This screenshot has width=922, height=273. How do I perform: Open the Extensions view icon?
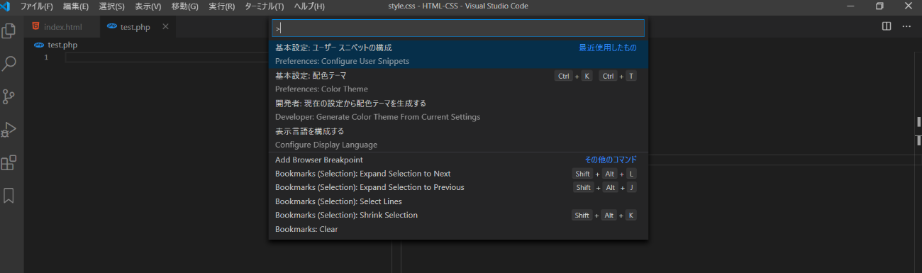click(9, 162)
